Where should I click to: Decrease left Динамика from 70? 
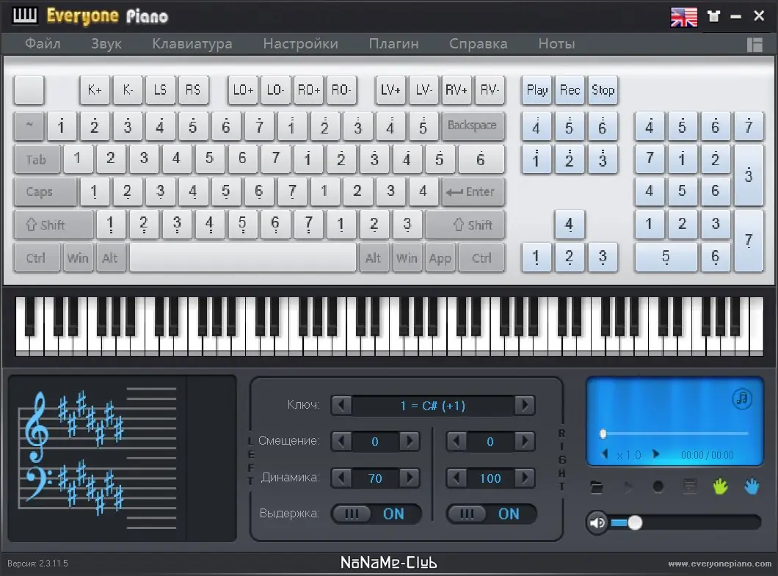pyautogui.click(x=341, y=478)
